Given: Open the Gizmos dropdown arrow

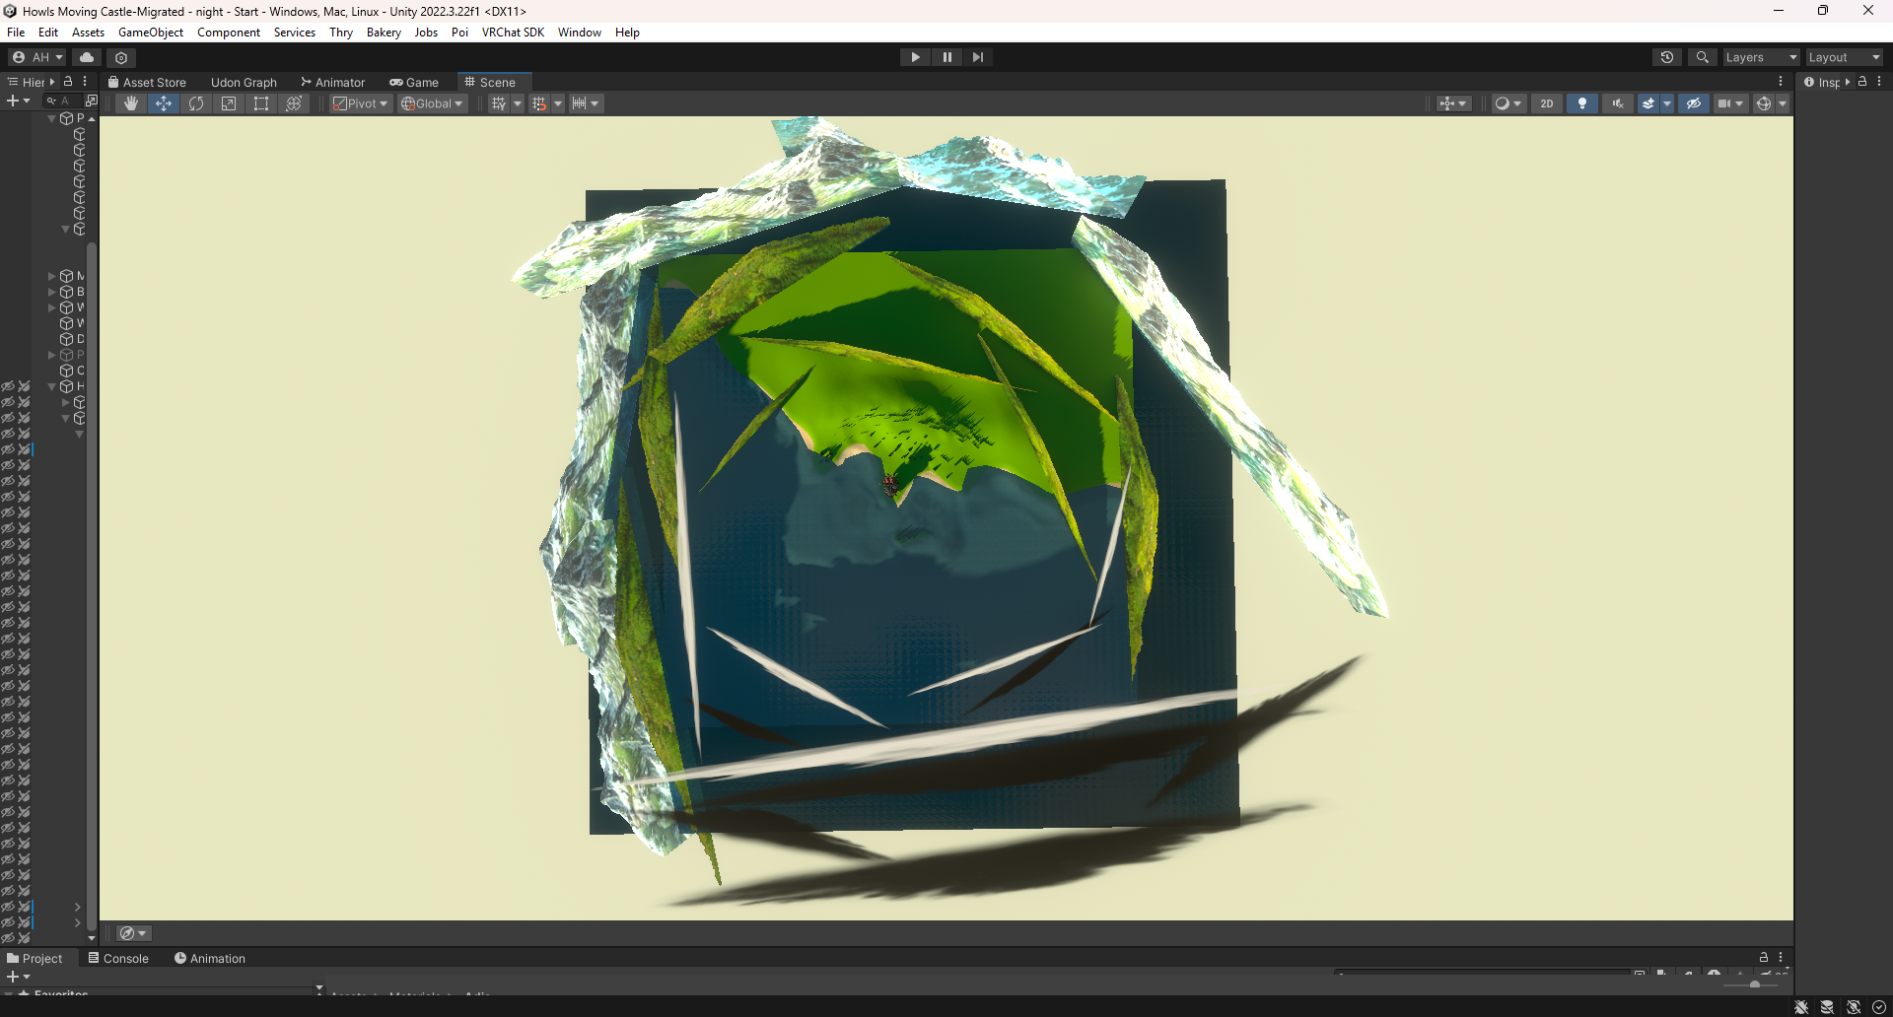Looking at the screenshot, I should [x=1783, y=103].
